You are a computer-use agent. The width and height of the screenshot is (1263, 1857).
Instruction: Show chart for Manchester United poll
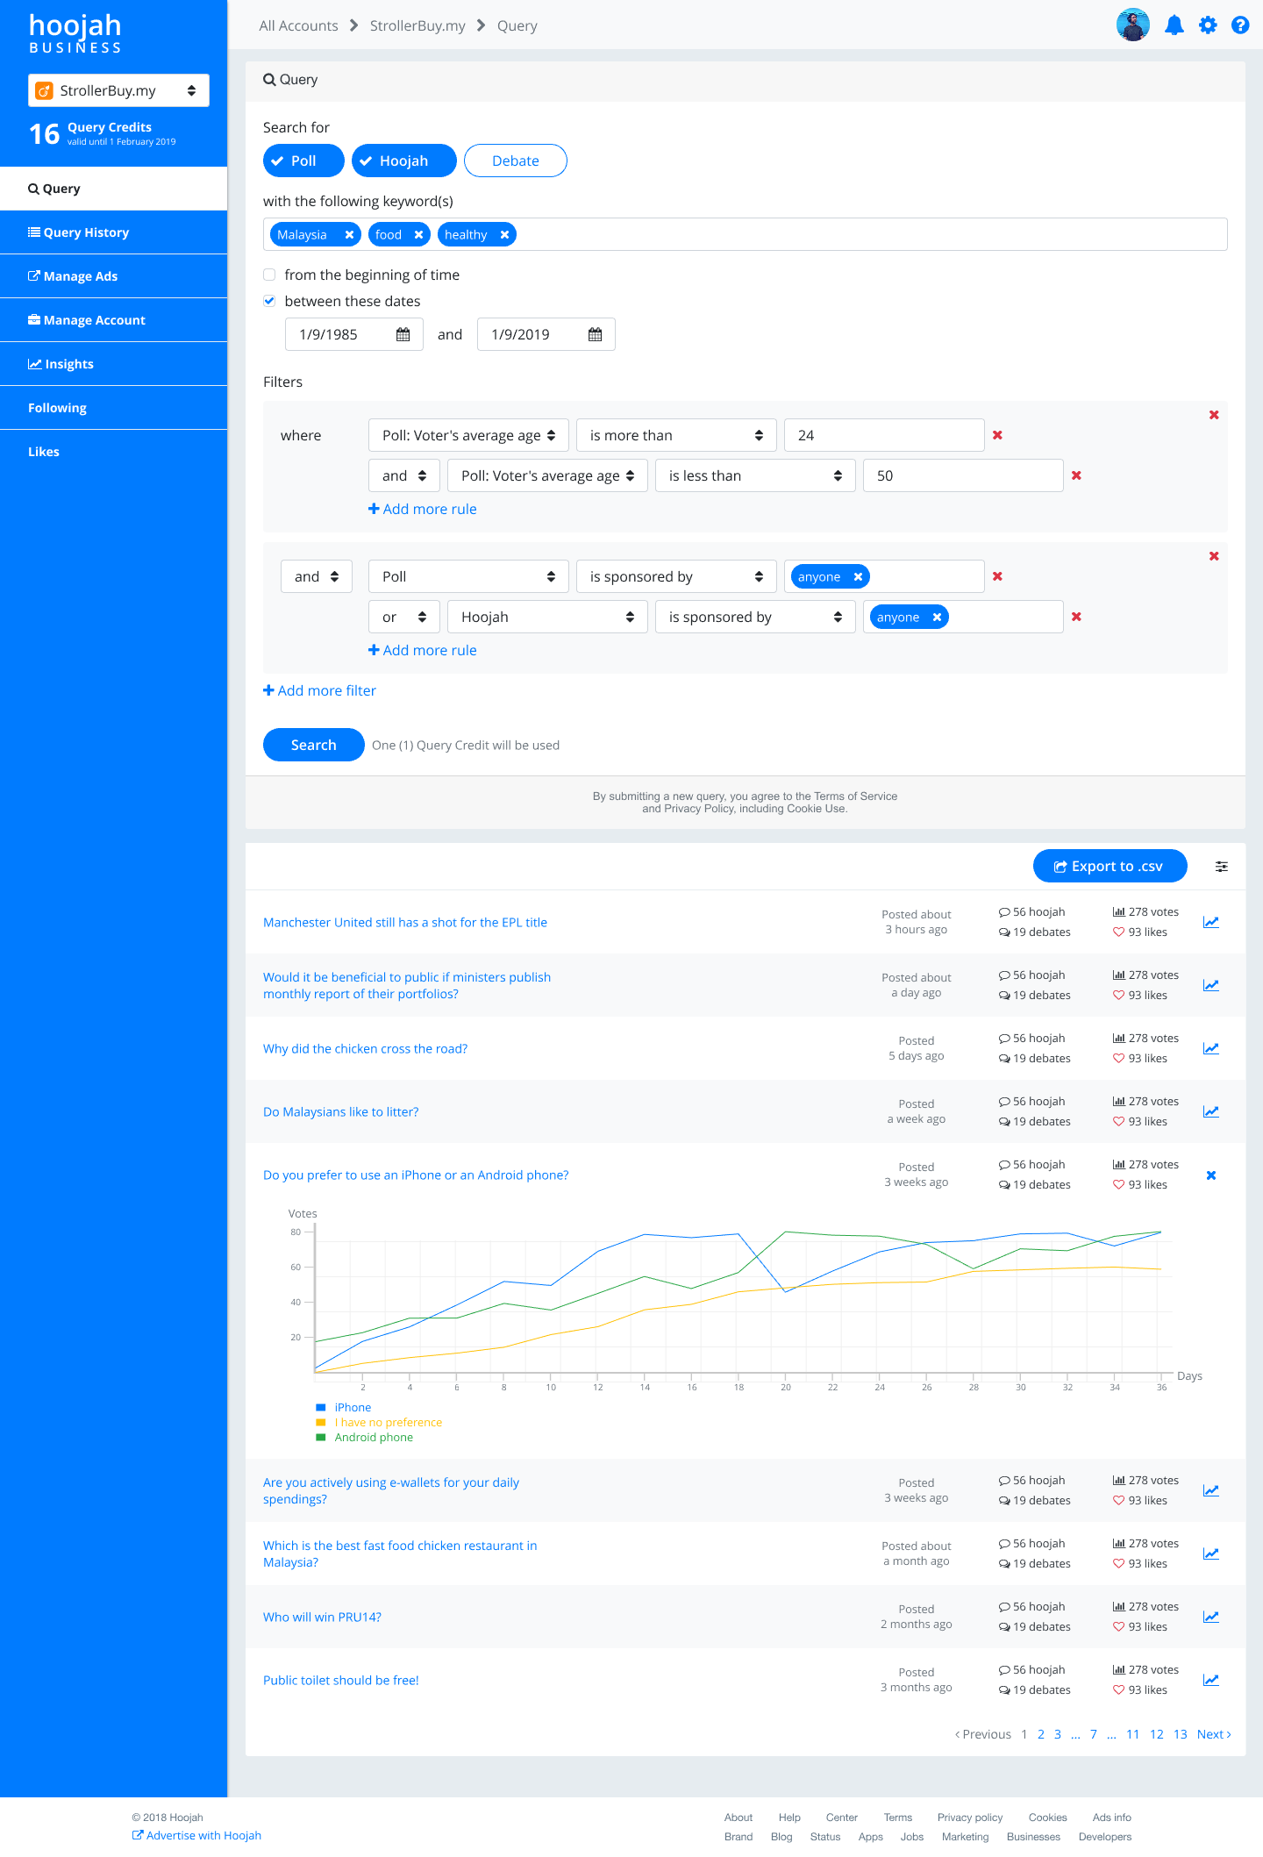pos(1210,922)
